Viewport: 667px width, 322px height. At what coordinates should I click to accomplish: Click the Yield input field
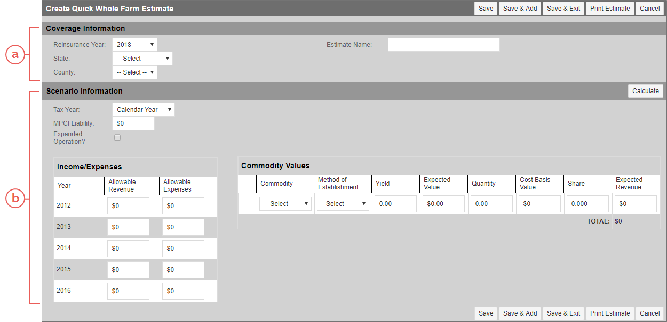coord(395,203)
